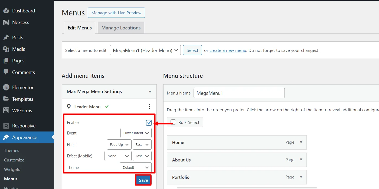Click the Header Menu location pin icon
This screenshot has width=379, height=189.
pyautogui.click(x=69, y=107)
